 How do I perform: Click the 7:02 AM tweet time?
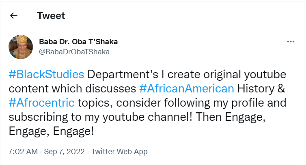click(x=23, y=152)
